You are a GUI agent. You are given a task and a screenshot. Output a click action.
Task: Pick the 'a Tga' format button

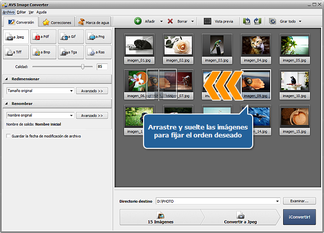[x=71, y=52]
